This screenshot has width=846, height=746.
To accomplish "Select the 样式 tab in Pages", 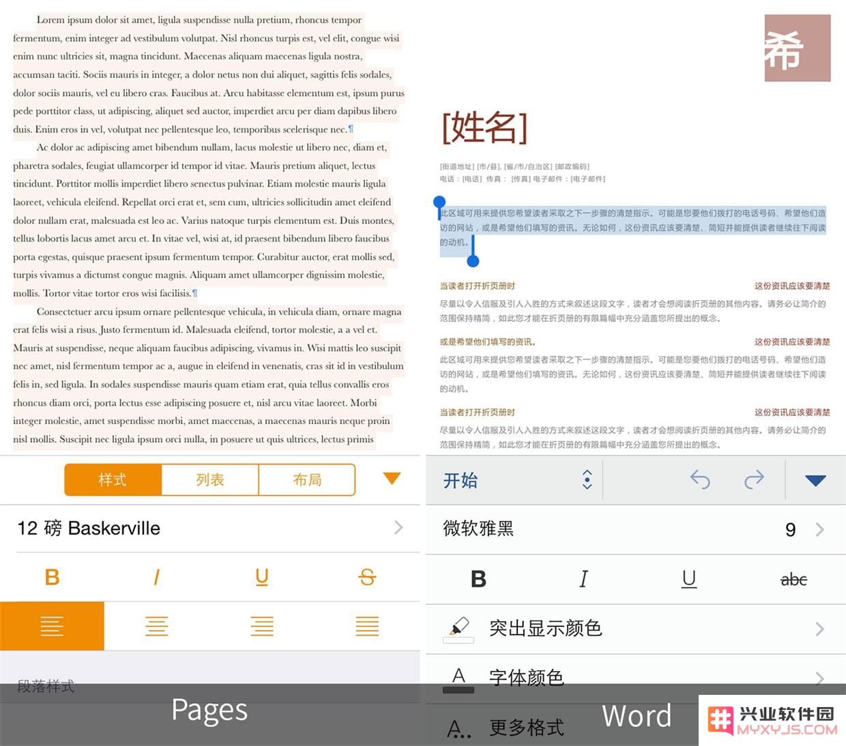I will [113, 480].
